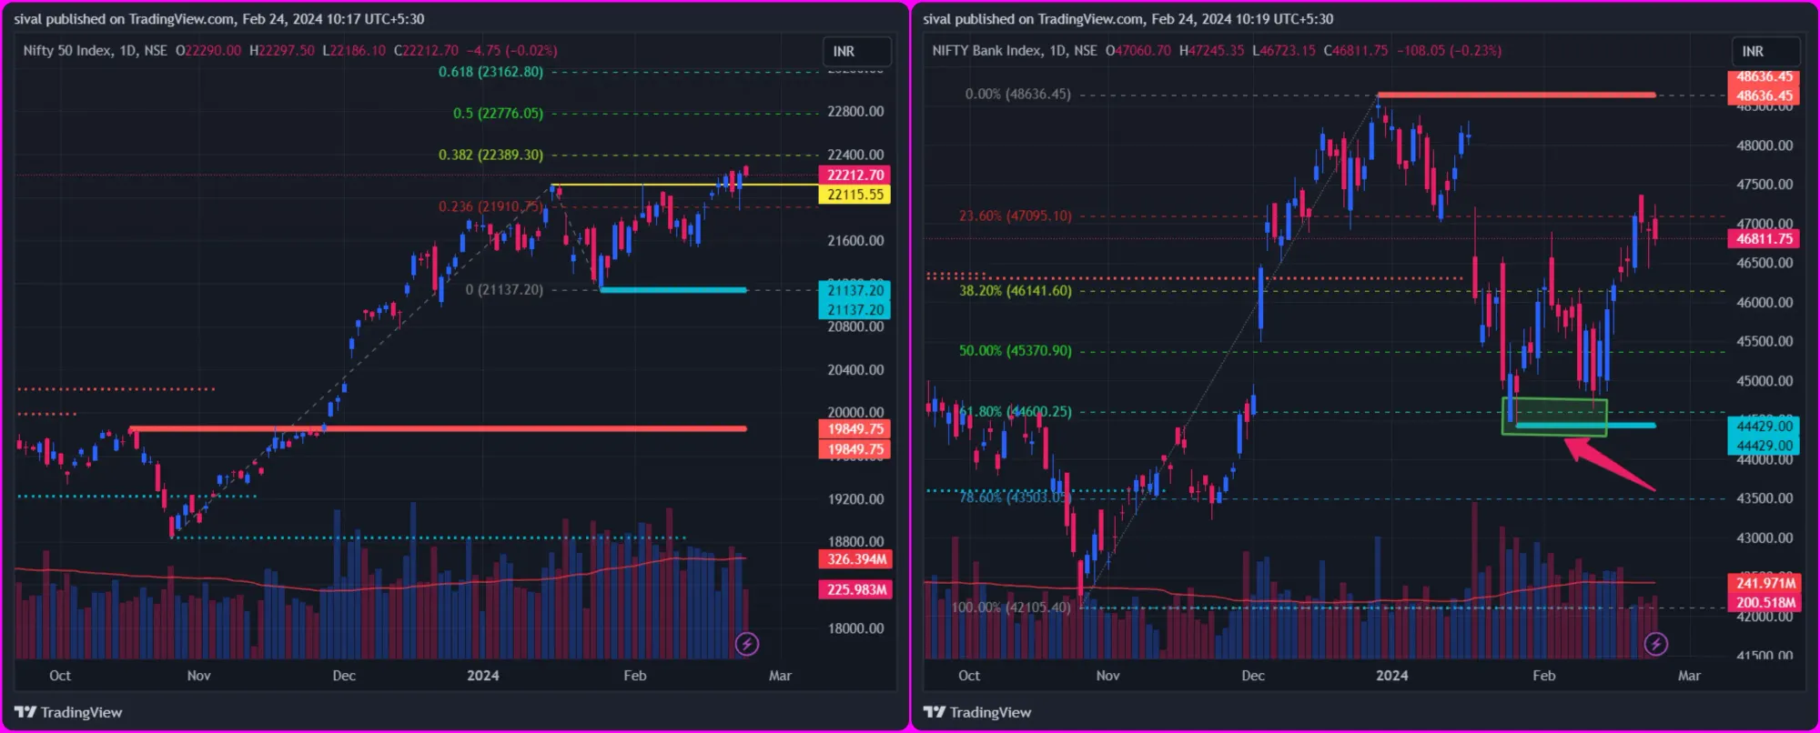Click 2024 on the Nifty 50 time axis
The height and width of the screenshot is (733, 1820).
click(x=483, y=676)
